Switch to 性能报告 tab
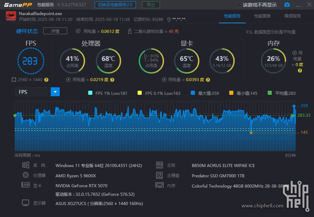 click(232, 16)
